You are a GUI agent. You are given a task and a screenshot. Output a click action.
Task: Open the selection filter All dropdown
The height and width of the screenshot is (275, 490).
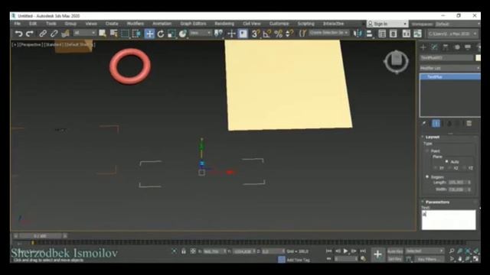click(x=85, y=33)
